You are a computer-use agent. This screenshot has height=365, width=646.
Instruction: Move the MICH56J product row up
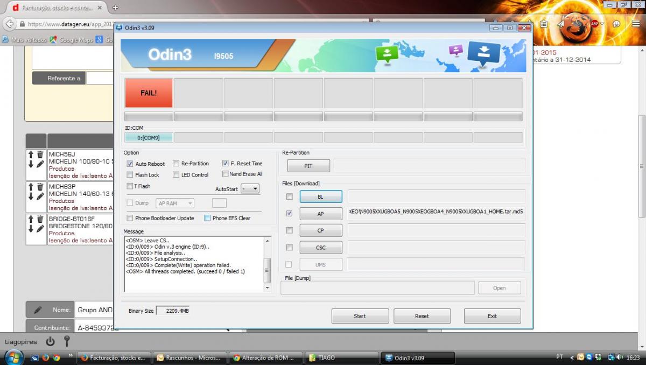click(x=31, y=155)
